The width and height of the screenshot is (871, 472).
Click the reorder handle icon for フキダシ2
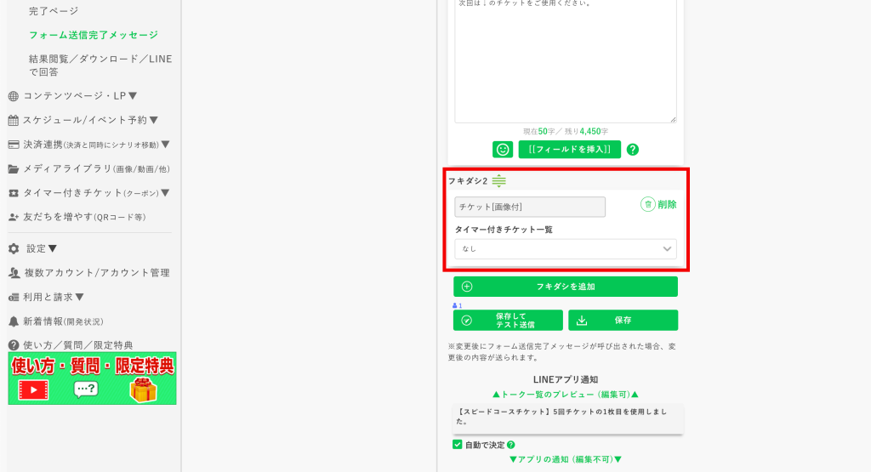[x=498, y=180]
